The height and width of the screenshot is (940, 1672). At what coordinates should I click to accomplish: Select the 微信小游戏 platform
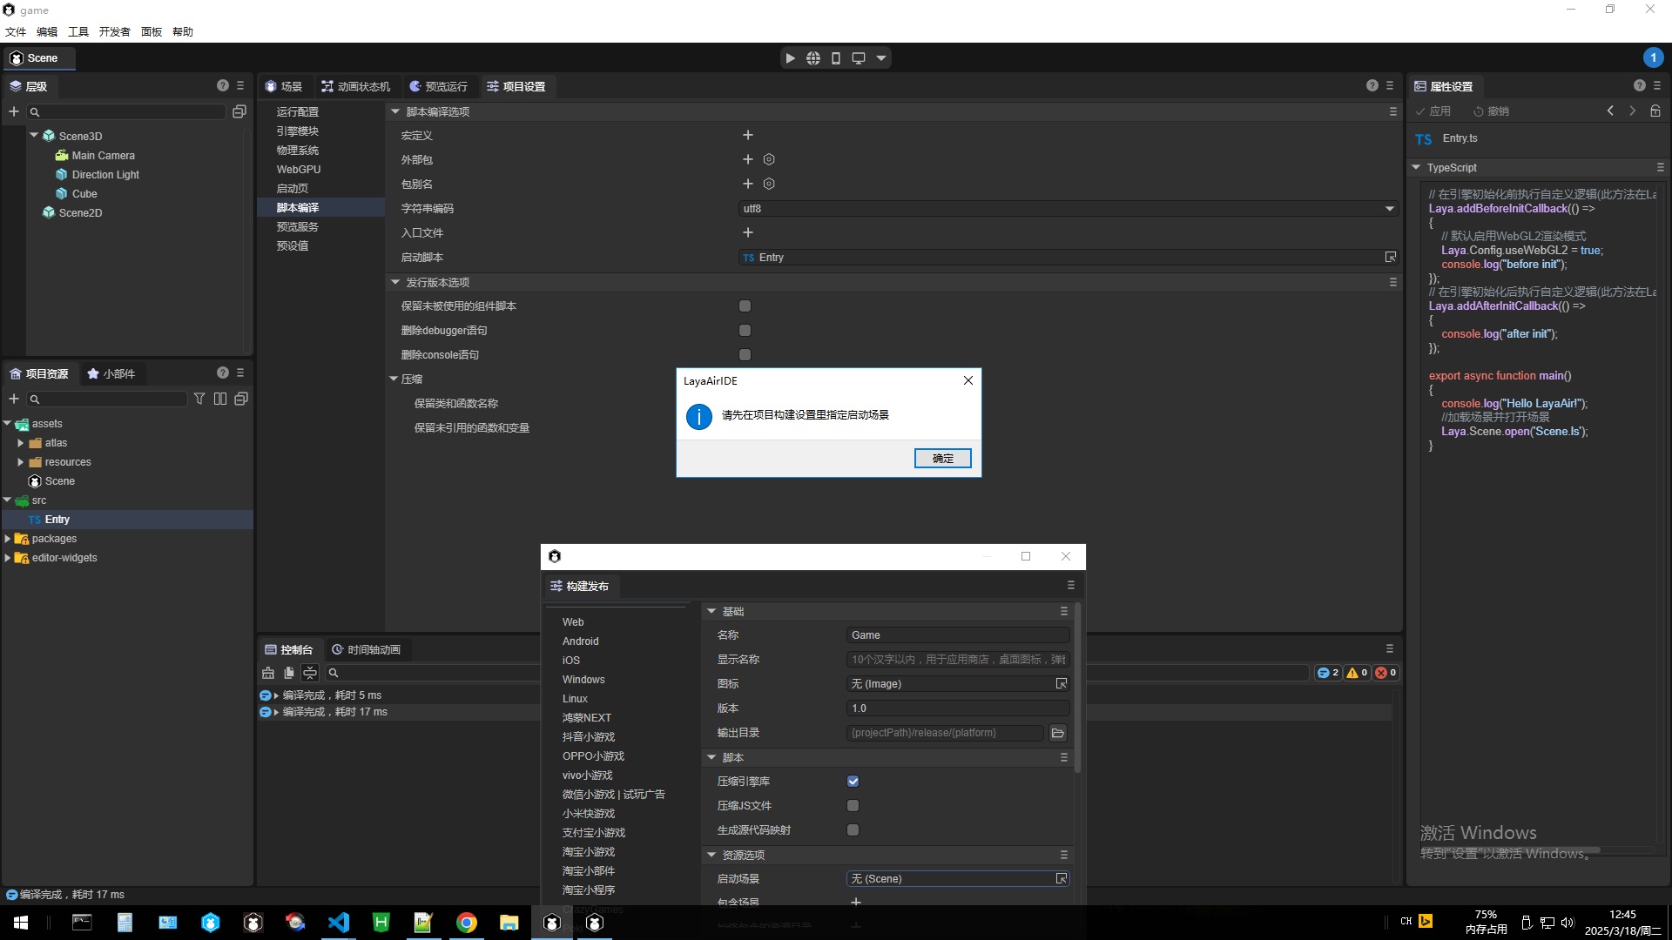coord(588,795)
